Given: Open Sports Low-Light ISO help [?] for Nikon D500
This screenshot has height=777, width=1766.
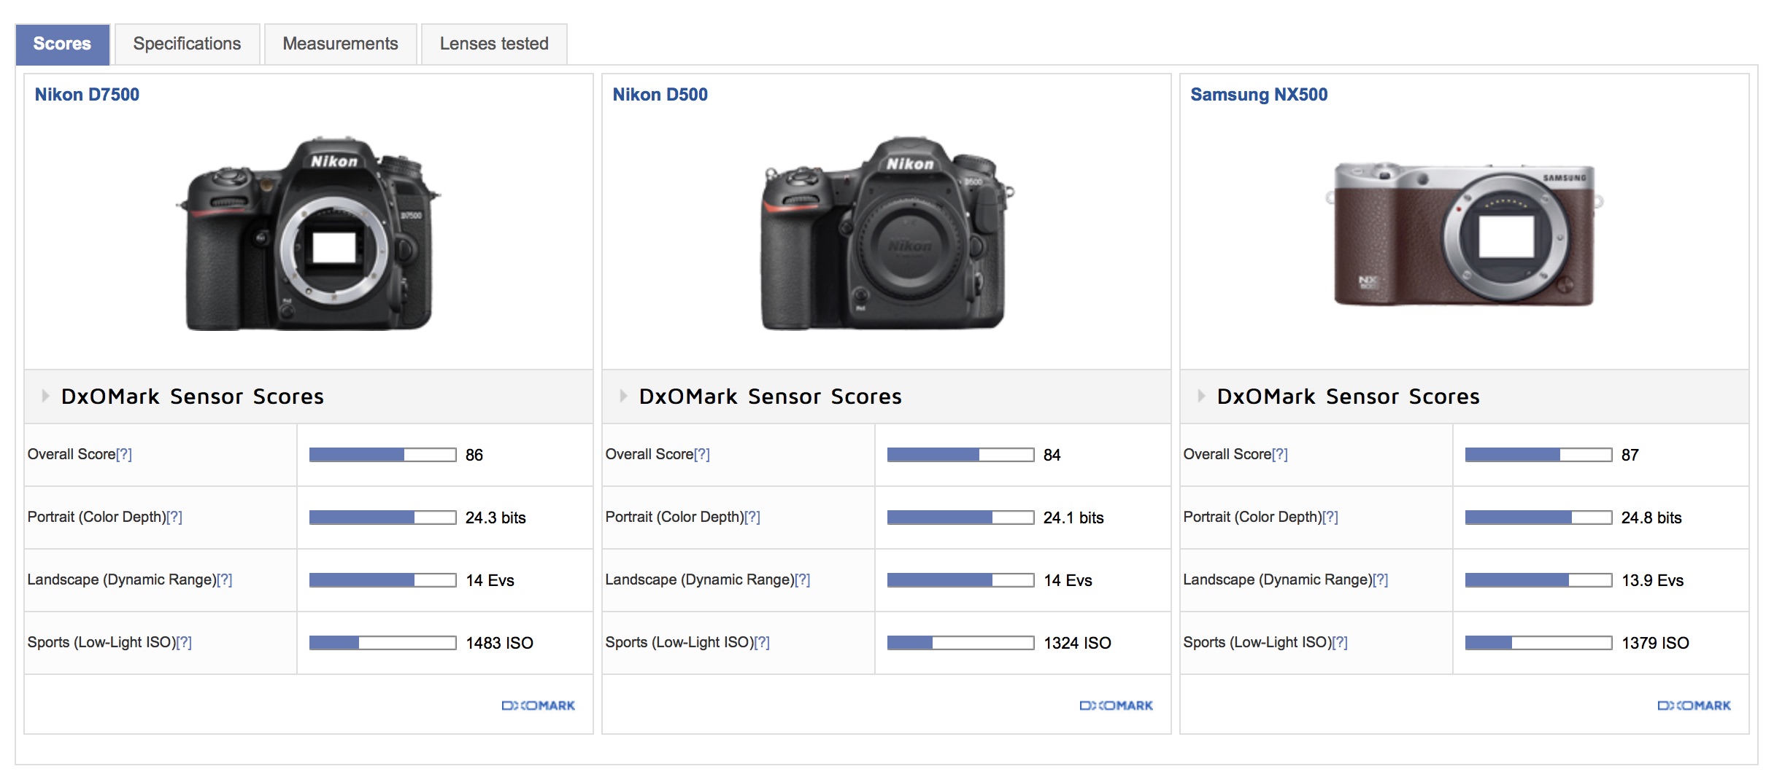Looking at the screenshot, I should pyautogui.click(x=762, y=642).
